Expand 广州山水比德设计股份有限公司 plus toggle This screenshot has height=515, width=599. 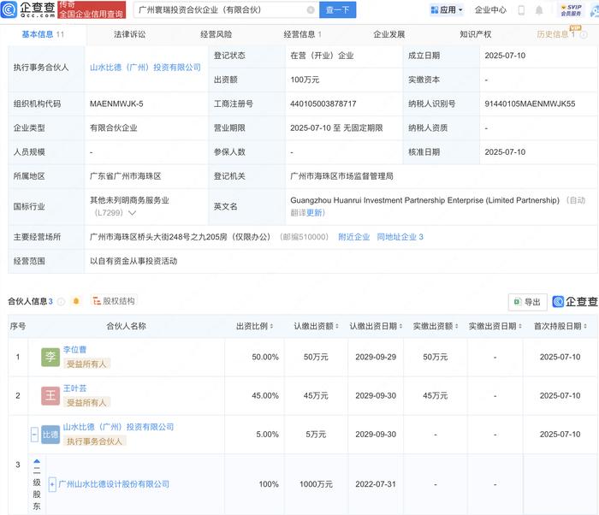(52, 484)
